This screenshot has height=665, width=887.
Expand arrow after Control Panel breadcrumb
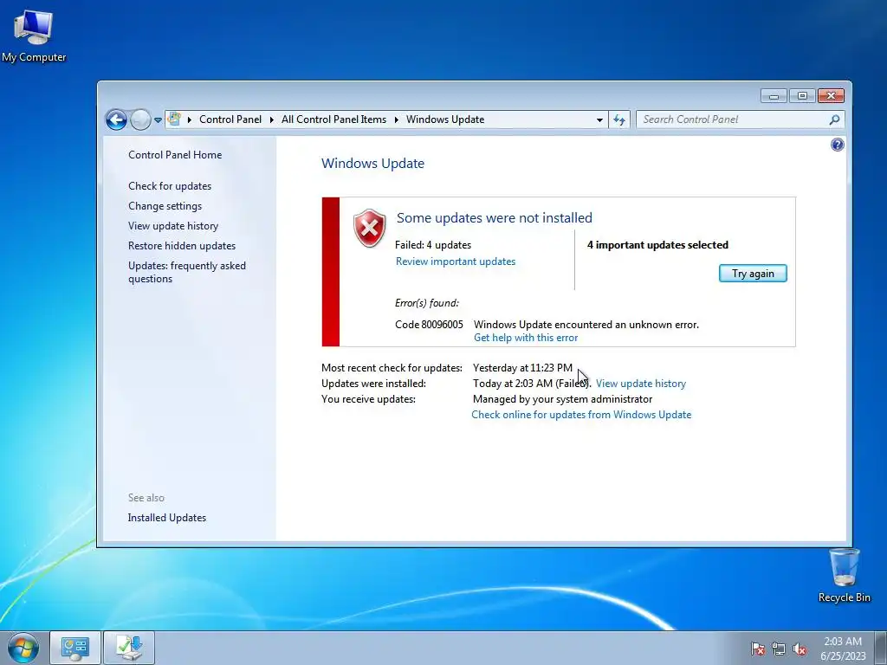(x=271, y=119)
